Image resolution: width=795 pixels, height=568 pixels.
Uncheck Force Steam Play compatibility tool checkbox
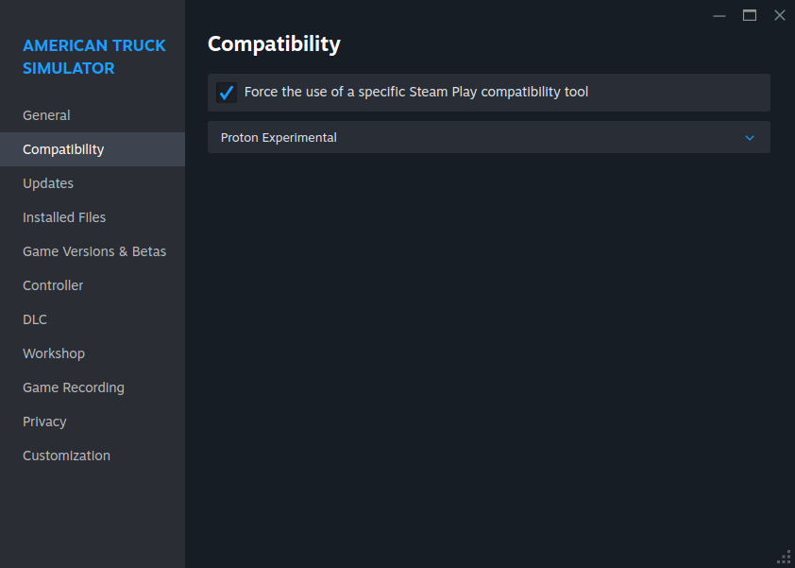[x=226, y=93]
